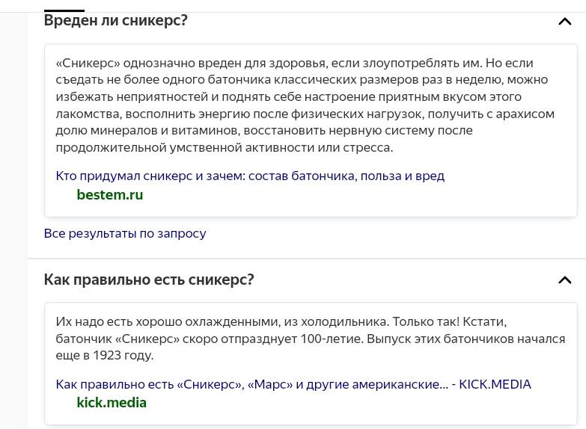Viewport: 586px width, 429px height.
Task: Open the bestem.ru source link
Action: 109,194
